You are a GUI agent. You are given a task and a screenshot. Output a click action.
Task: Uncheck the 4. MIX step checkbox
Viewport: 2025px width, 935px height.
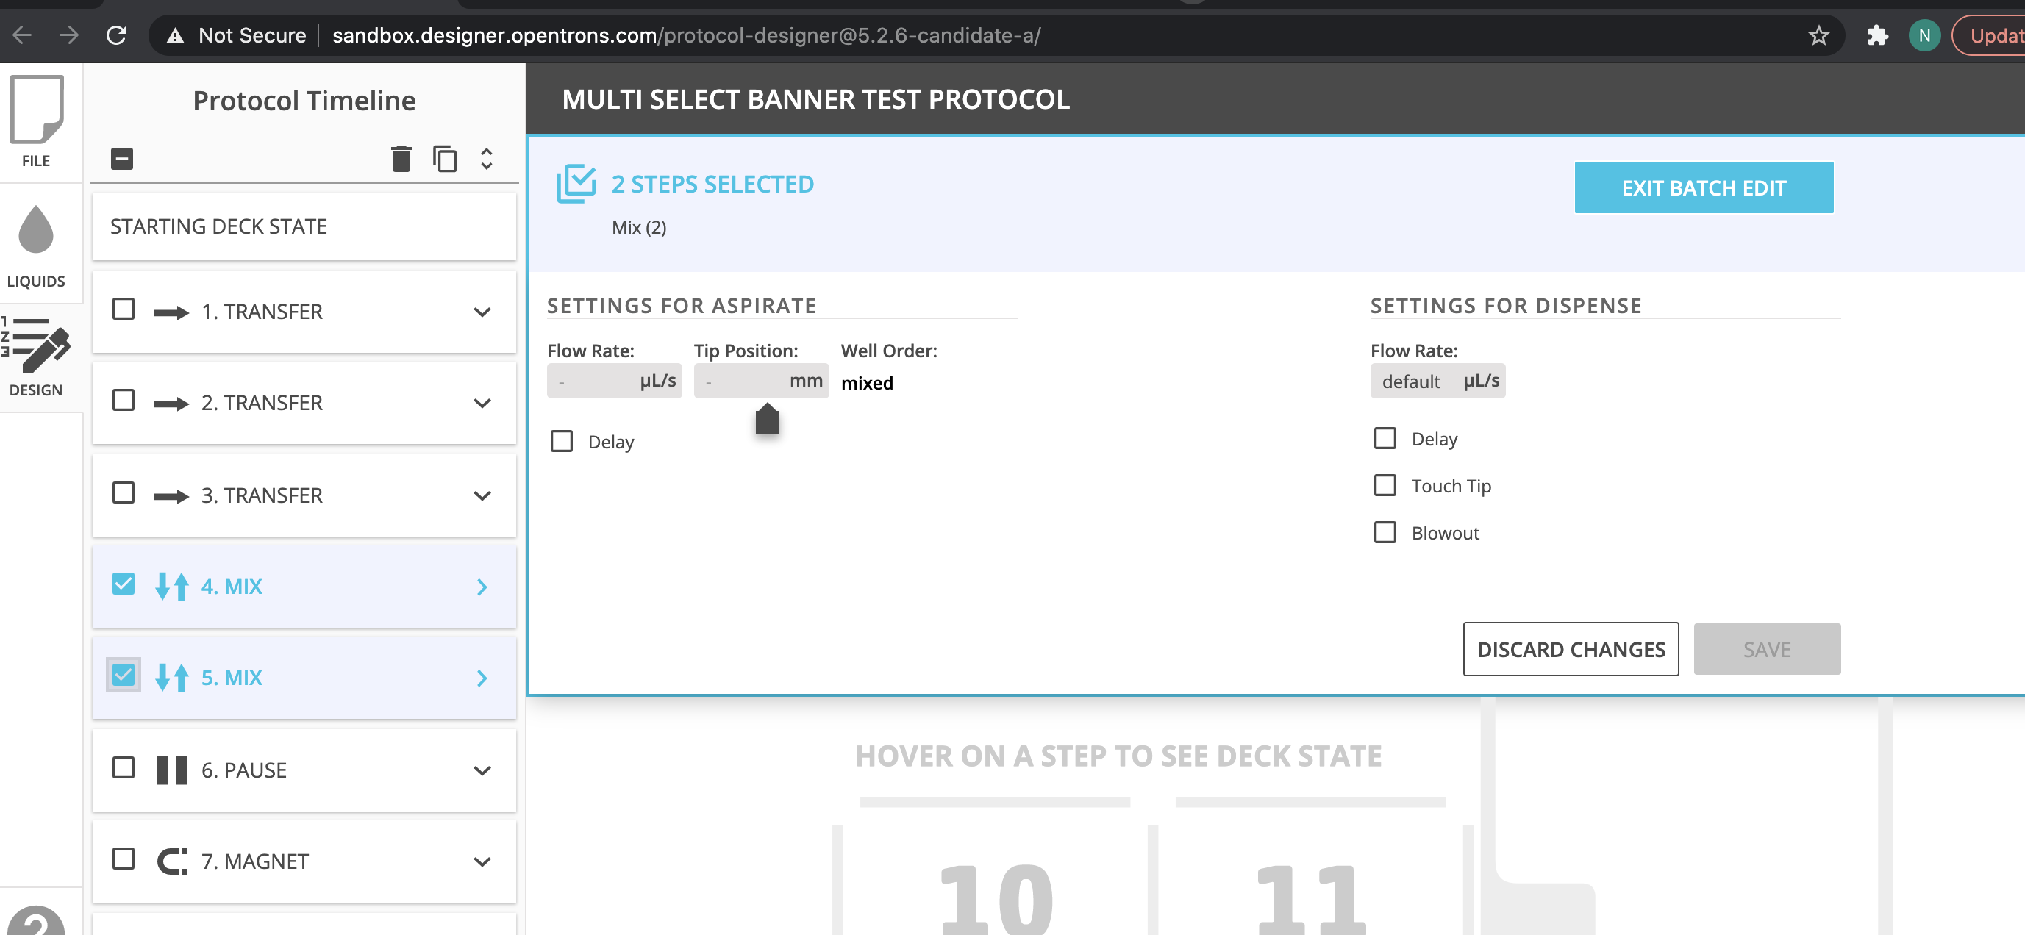(124, 584)
